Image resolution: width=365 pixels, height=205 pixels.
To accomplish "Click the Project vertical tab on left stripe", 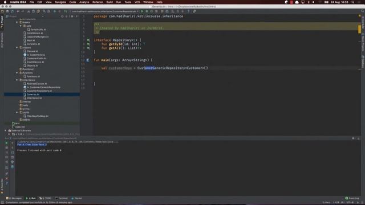I will (2, 22).
